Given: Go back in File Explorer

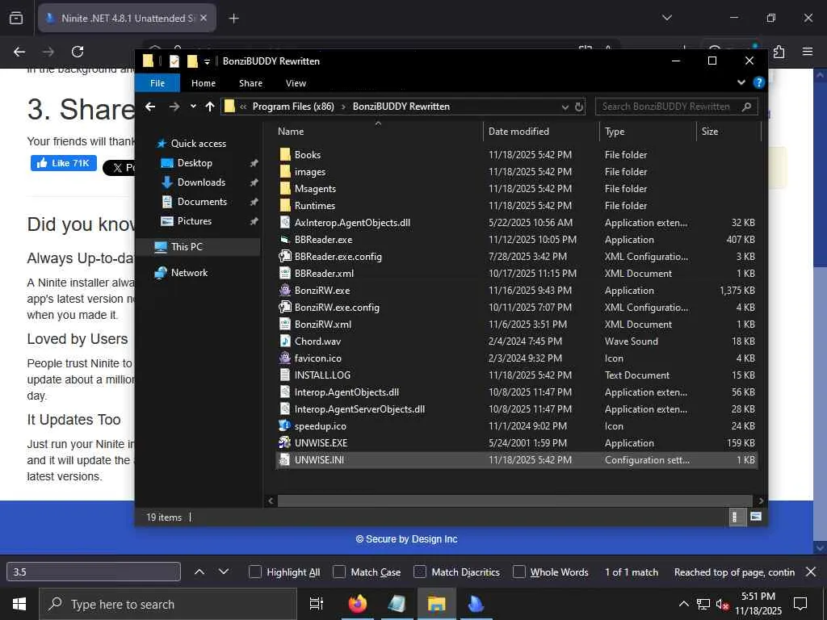Looking at the screenshot, I should [x=150, y=107].
